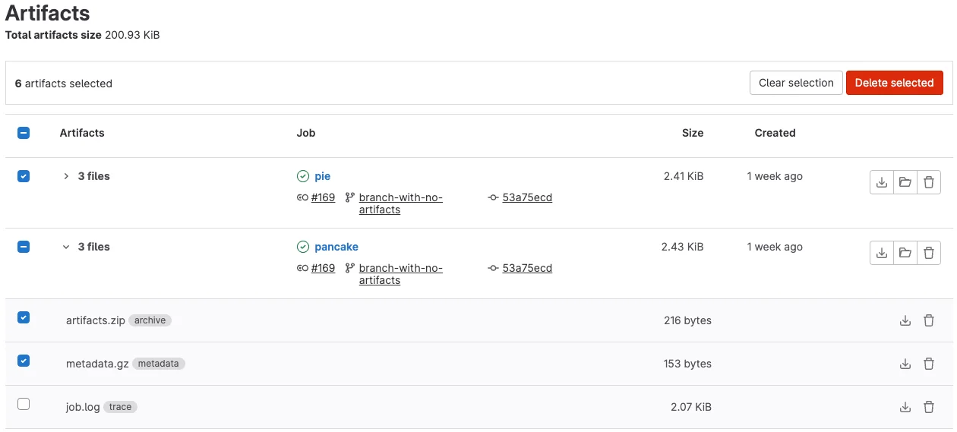This screenshot has height=432, width=957.
Task: Browse artifacts folder for pancake job
Action: (x=905, y=253)
